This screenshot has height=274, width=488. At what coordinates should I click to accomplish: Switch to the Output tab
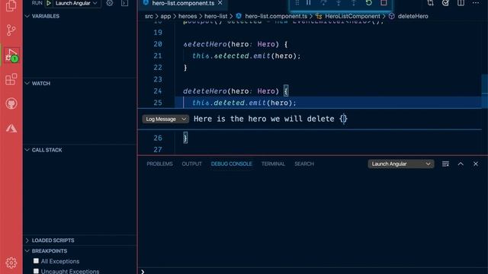(x=191, y=164)
